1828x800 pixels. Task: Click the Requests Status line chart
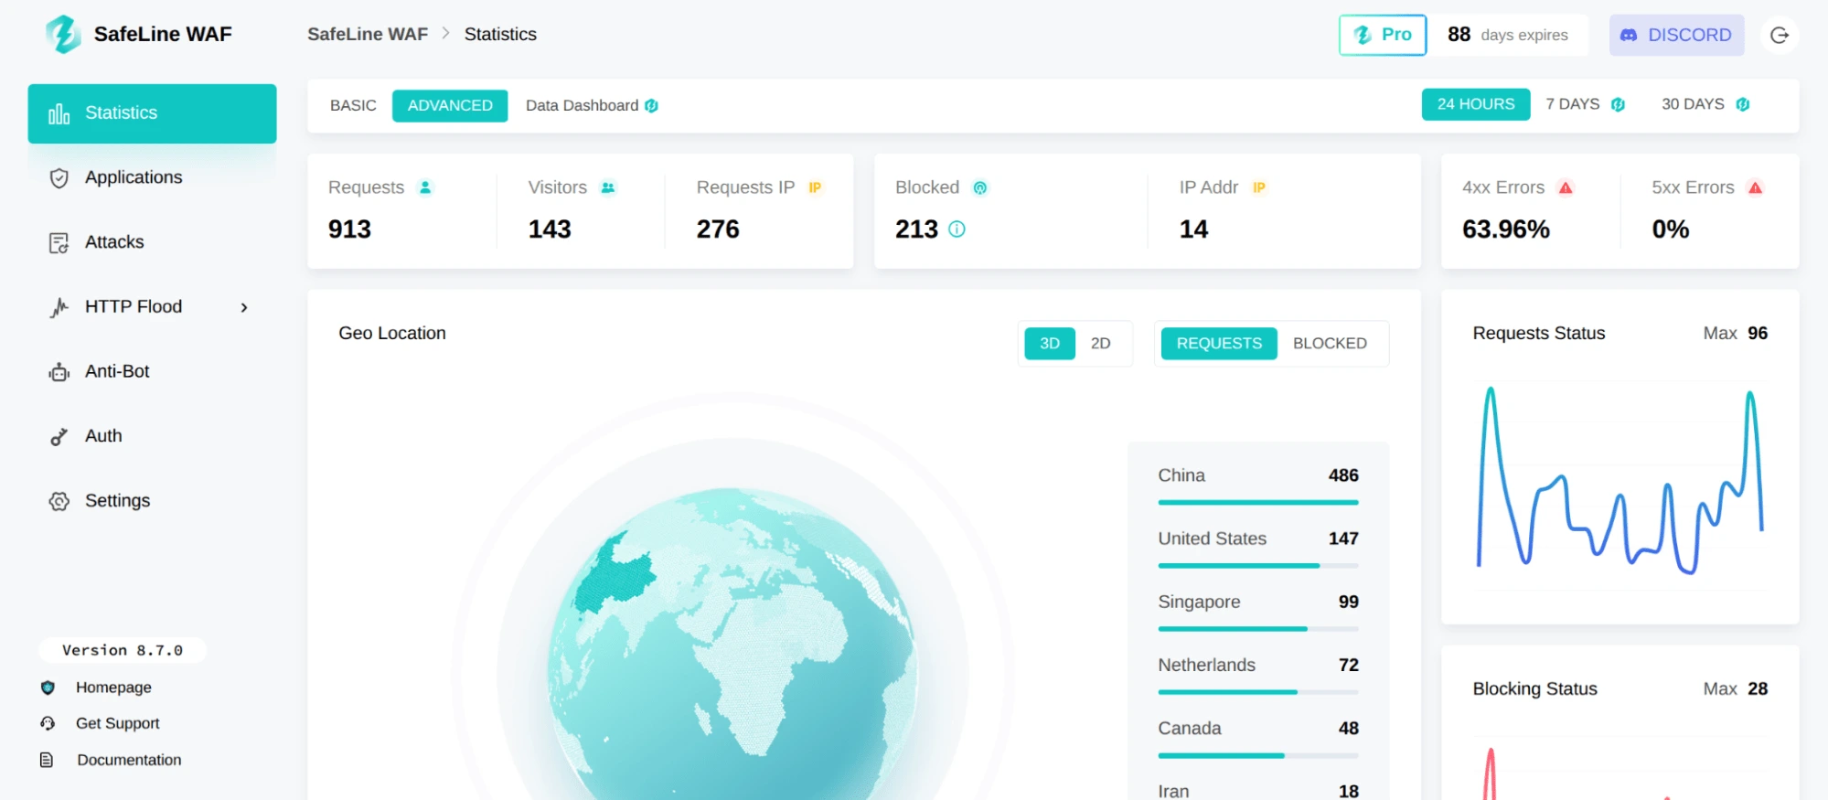point(1620,480)
